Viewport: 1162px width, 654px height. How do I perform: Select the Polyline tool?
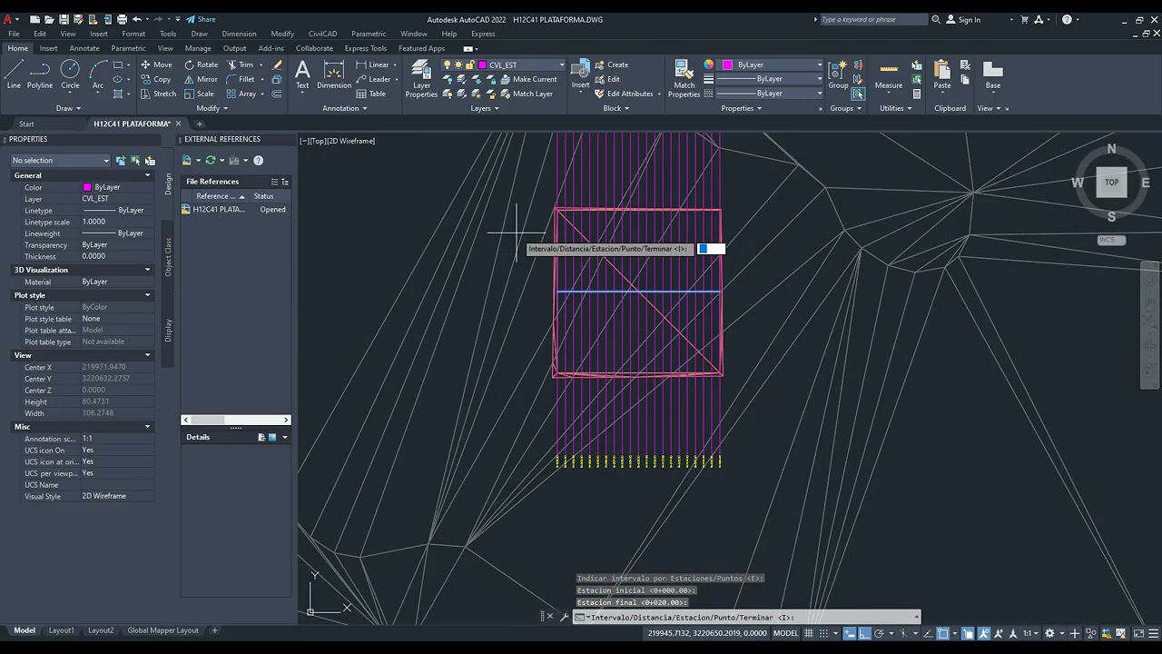click(40, 74)
